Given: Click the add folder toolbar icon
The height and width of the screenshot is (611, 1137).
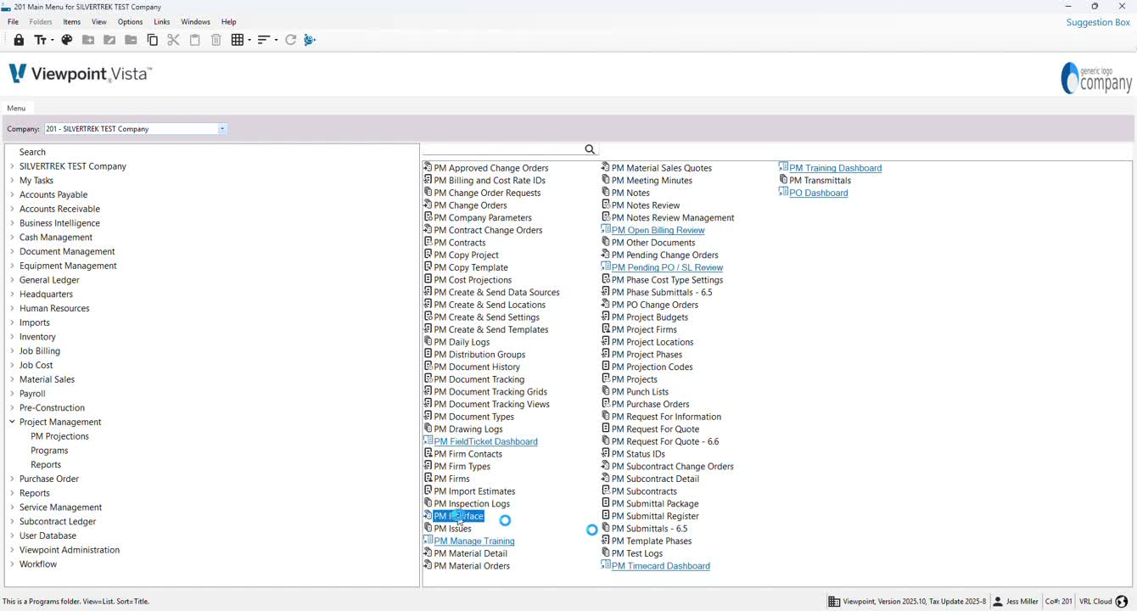Looking at the screenshot, I should coord(88,40).
